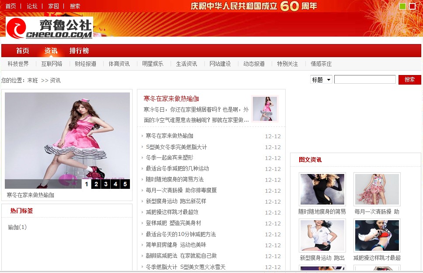The width and height of the screenshot is (423, 273).
Task: Click the 图文资讯 section heading
Action: coord(310,160)
